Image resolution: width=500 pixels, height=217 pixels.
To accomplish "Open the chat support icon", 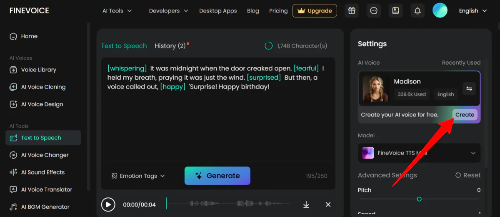I will tap(374, 11).
